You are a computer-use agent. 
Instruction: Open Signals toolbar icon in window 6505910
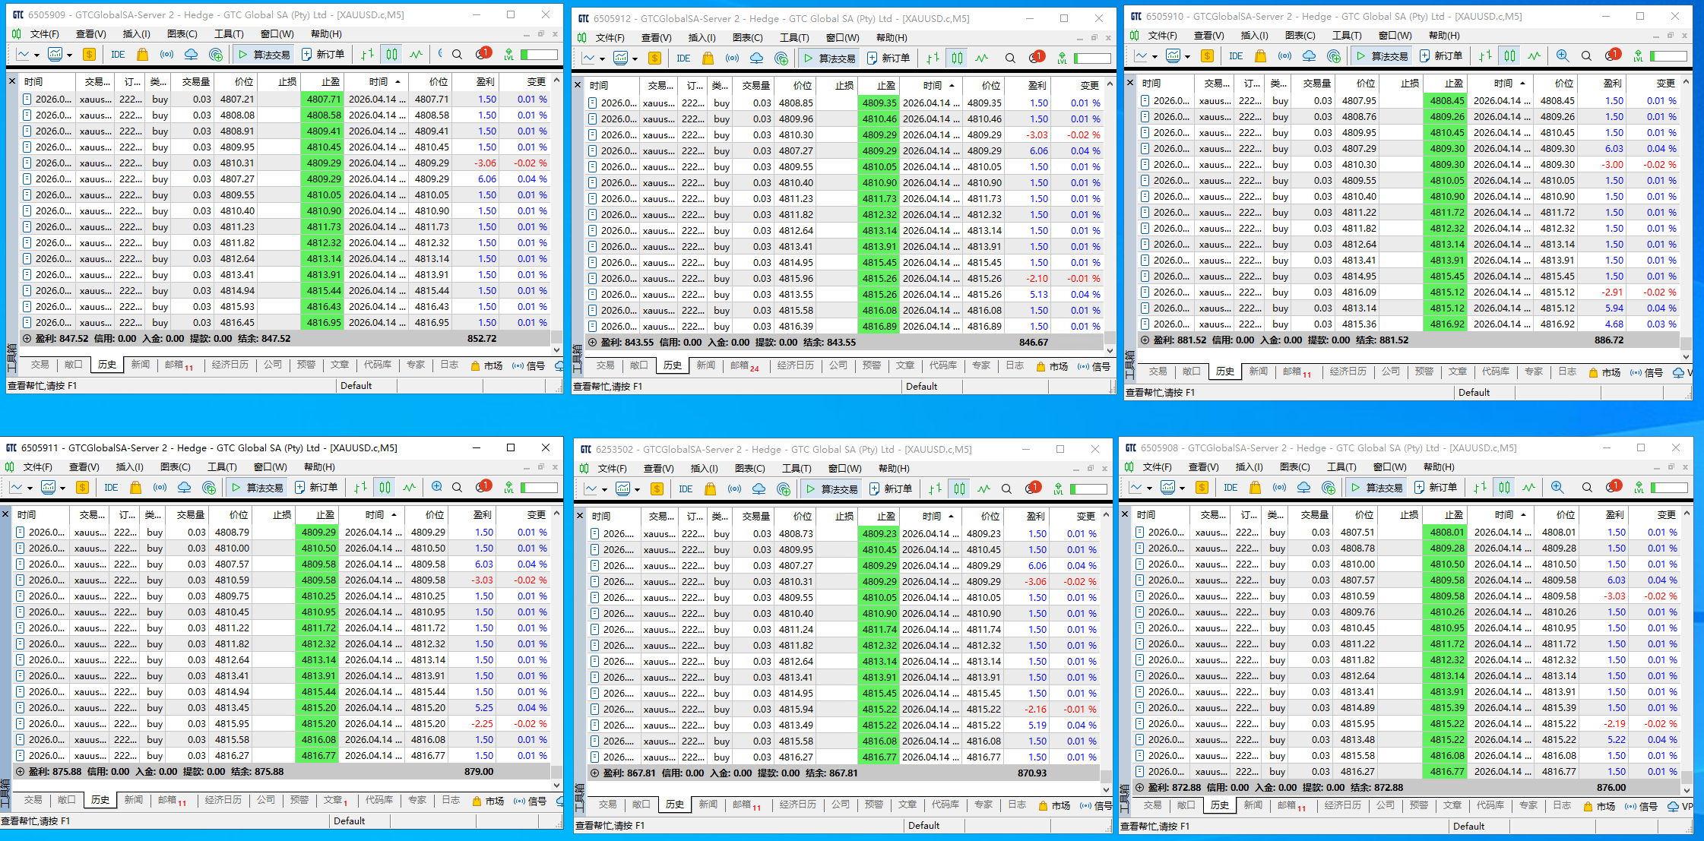[1284, 56]
